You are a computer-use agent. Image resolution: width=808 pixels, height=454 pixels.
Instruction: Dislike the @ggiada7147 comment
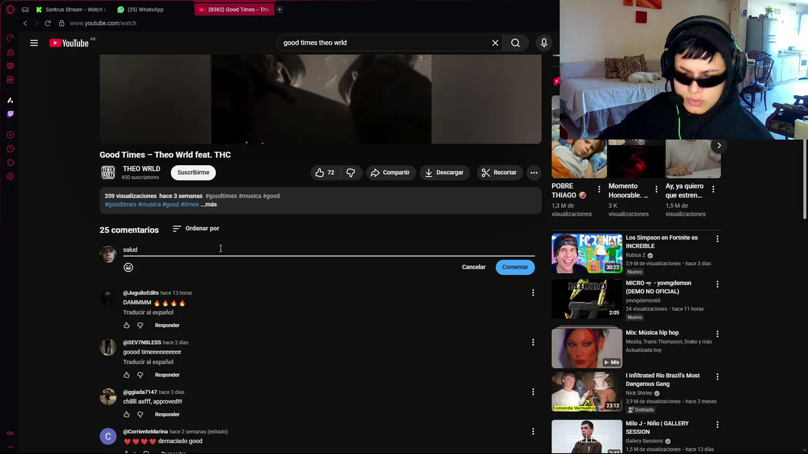(x=140, y=414)
